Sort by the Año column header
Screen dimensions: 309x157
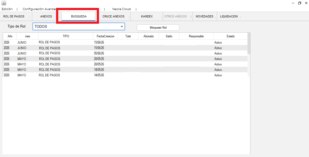(x=10, y=36)
